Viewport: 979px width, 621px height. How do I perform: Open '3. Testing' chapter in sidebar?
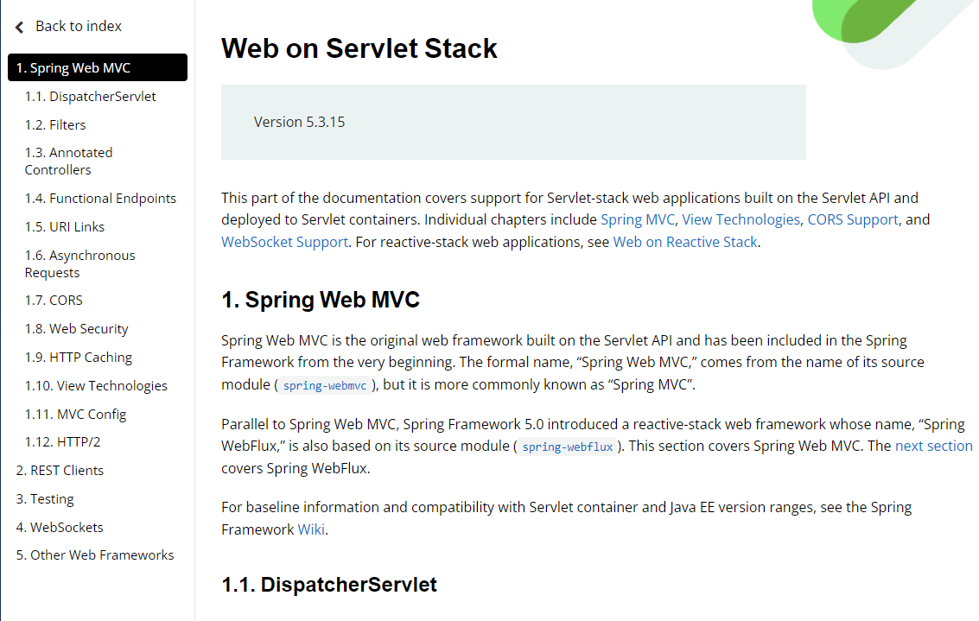pos(44,499)
